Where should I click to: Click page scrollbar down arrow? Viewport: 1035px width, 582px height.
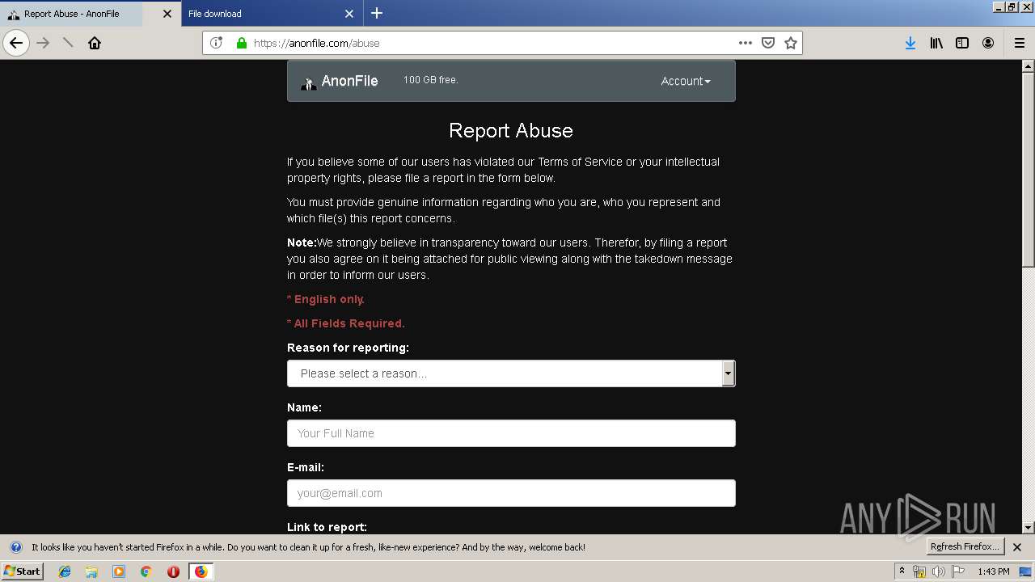click(x=1029, y=527)
